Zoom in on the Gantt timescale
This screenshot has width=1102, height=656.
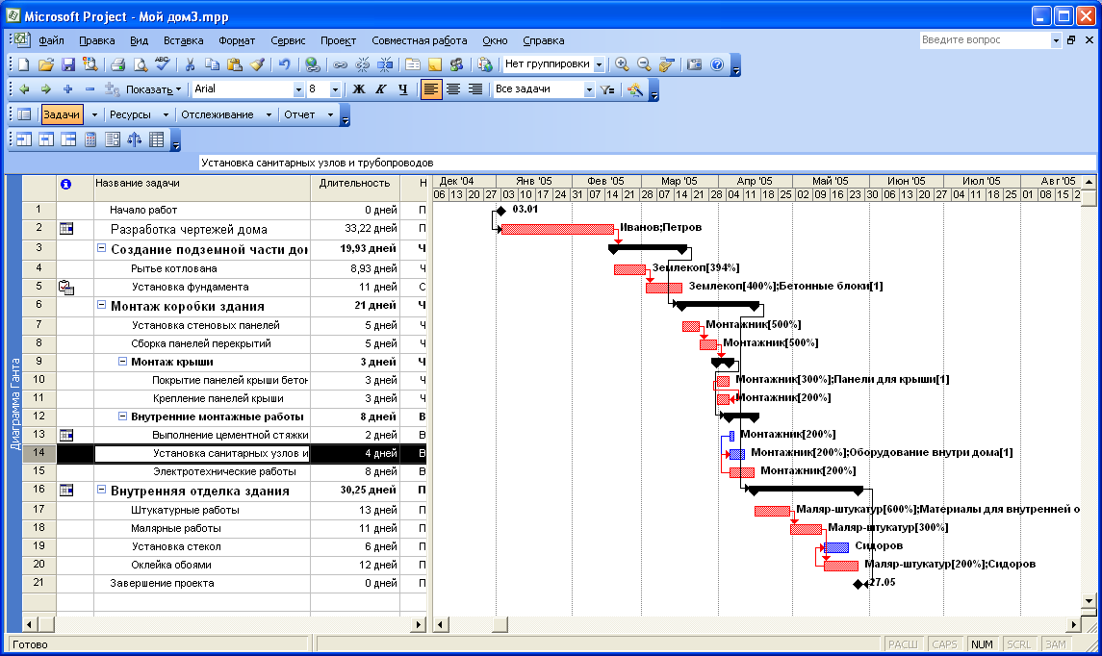coord(622,64)
